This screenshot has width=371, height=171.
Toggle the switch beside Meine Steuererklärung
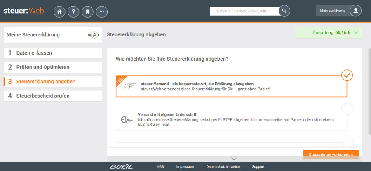(93, 35)
